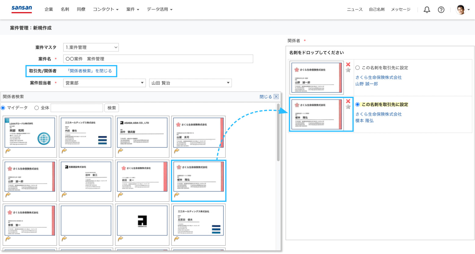Click the 検索 button
Image resolution: width=475 pixels, height=254 pixels.
pyautogui.click(x=112, y=108)
